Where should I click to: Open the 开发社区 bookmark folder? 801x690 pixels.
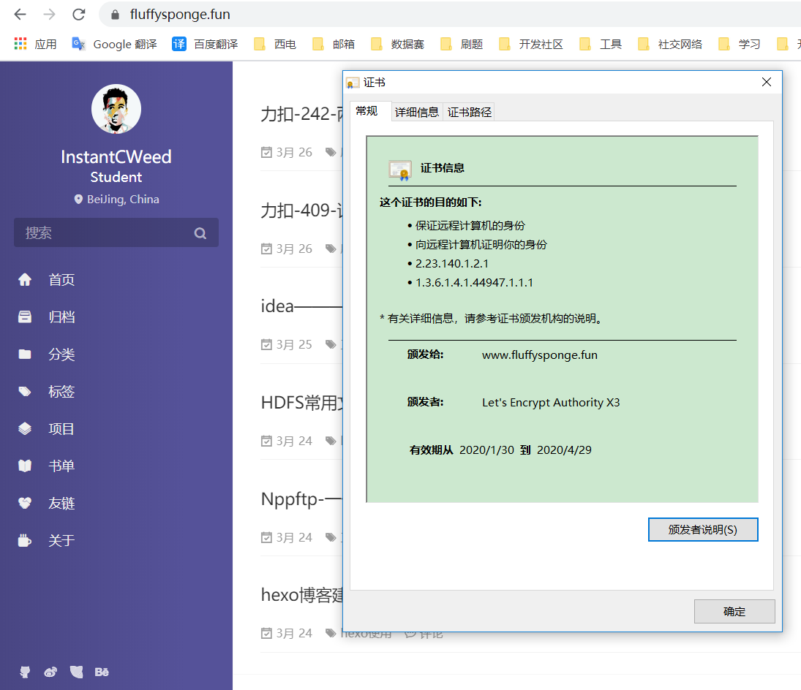531,45
